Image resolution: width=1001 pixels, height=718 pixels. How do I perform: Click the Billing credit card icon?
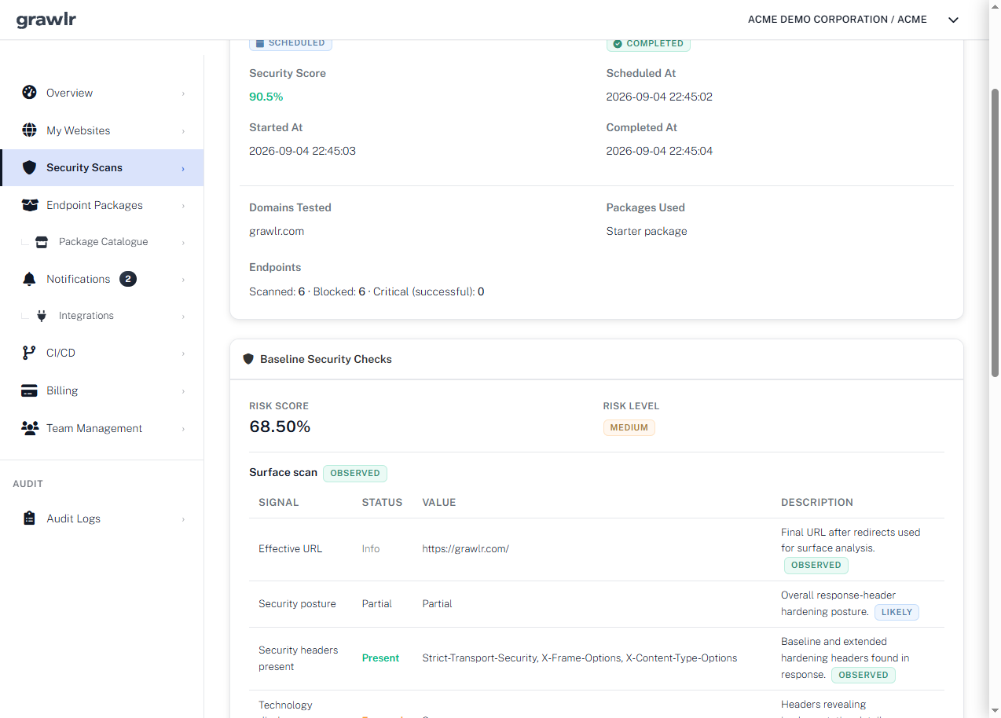29,390
